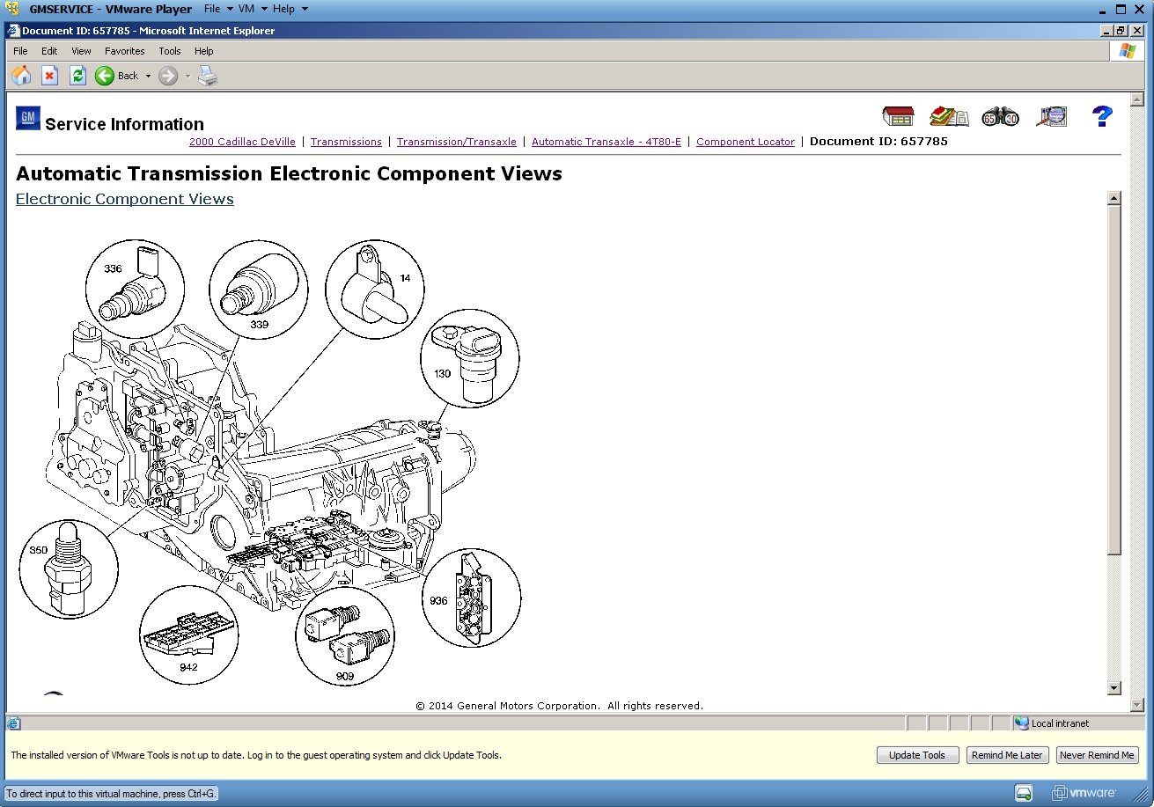The width and height of the screenshot is (1154, 807).
Task: Click the garage home icon in Service Information
Action: [898, 116]
